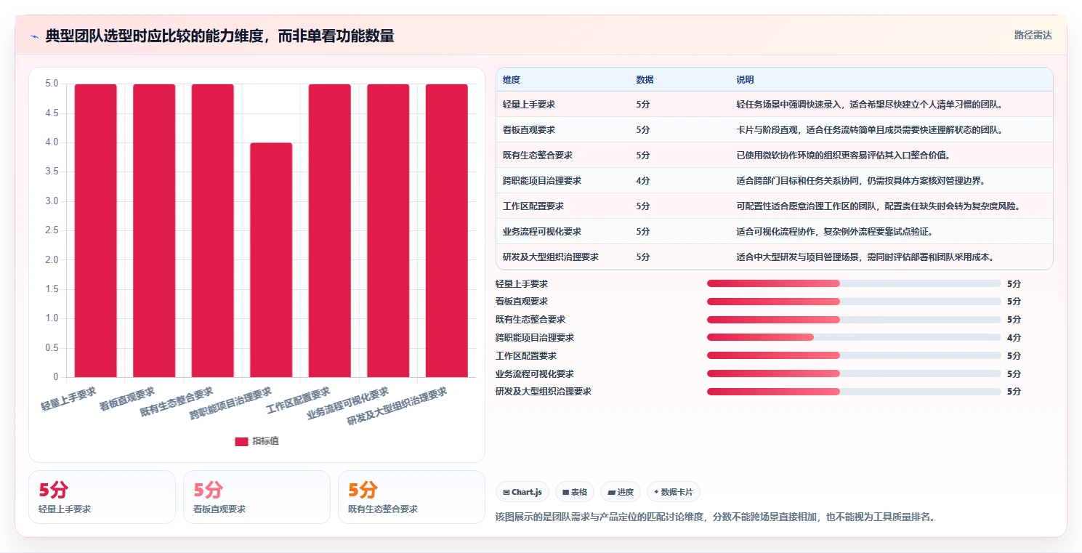Select the 进度 chip
The image size is (1082, 553).
point(621,492)
